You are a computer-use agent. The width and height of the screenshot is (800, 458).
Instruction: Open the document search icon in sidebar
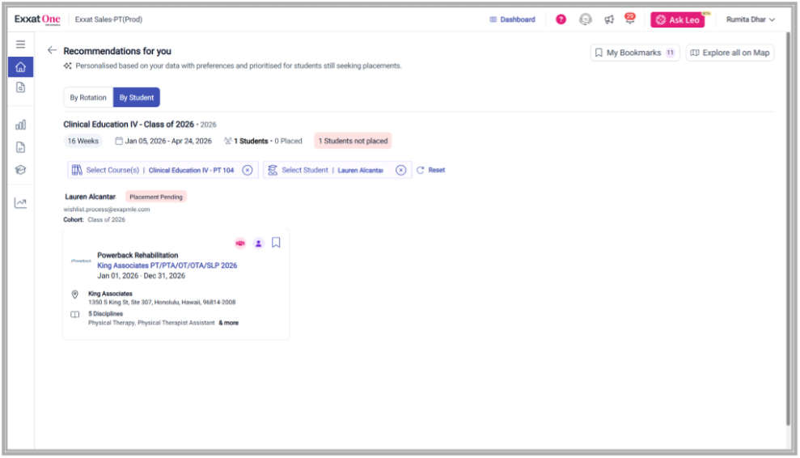click(x=20, y=87)
